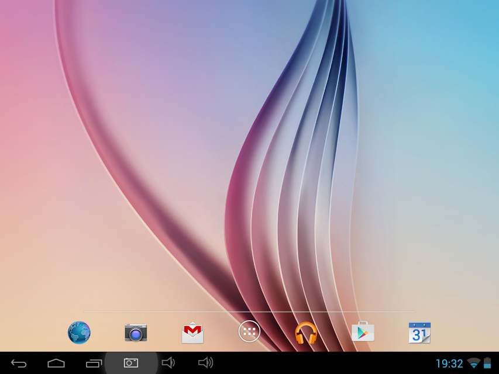The height and width of the screenshot is (374, 499).
Task: Raise volume with the louder speaker icon
Action: [x=205, y=362]
